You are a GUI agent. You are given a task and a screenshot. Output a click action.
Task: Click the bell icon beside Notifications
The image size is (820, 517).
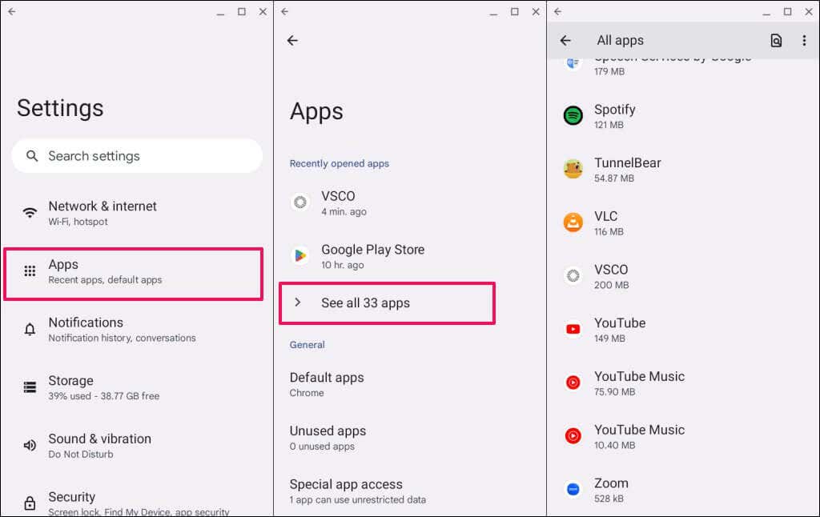pos(30,330)
